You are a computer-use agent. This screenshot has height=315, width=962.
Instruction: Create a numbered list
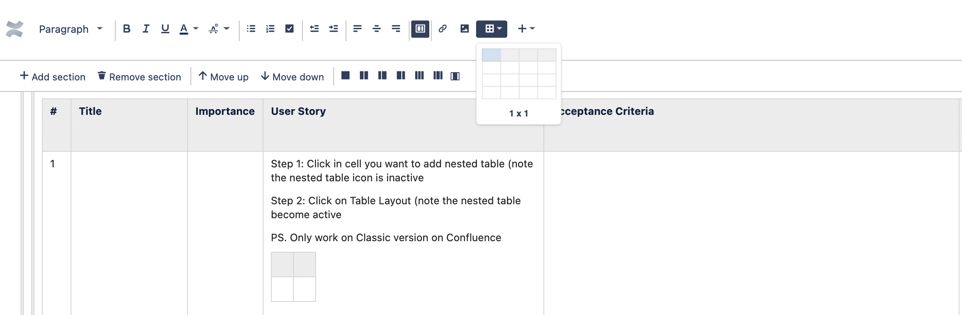pos(270,29)
